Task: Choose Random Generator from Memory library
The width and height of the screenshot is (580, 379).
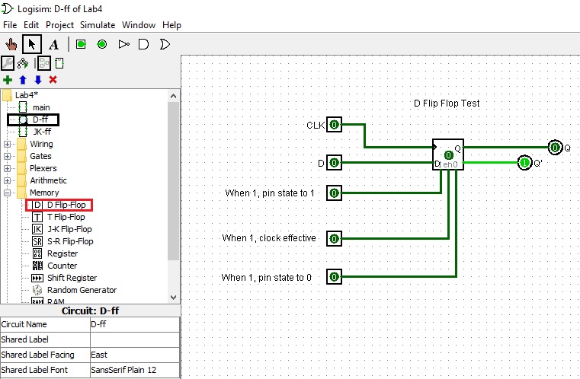Action: (x=82, y=291)
